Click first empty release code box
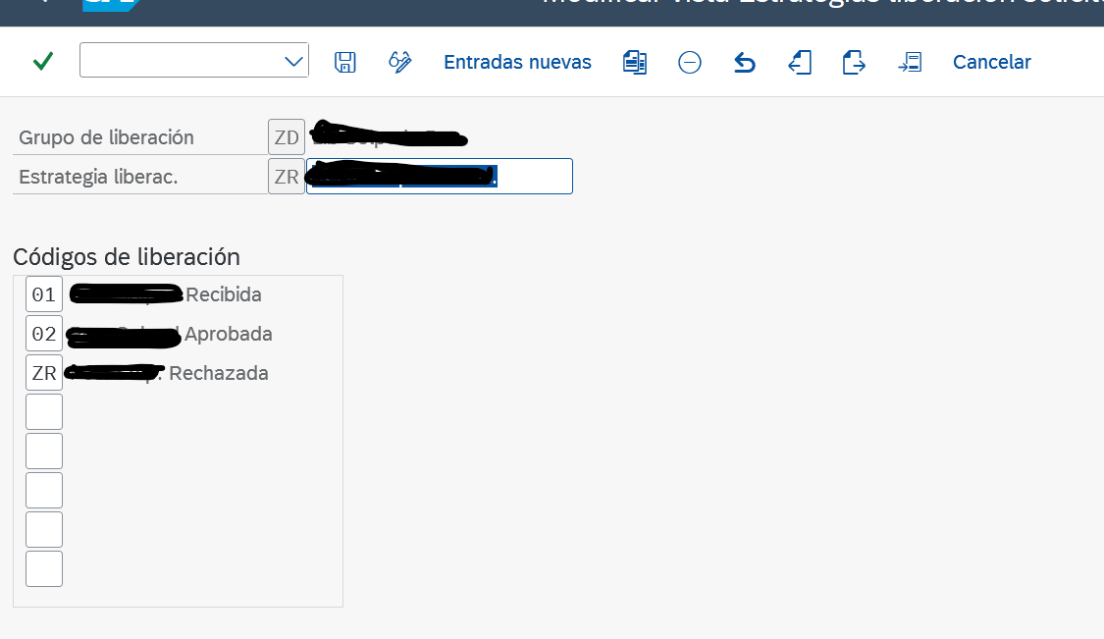The width and height of the screenshot is (1104, 639). (44, 412)
